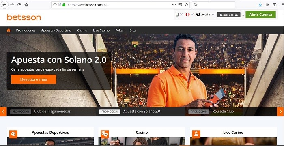Click the Iniciar sesión button
Viewport: 284px width, 146px height.
click(x=229, y=15)
